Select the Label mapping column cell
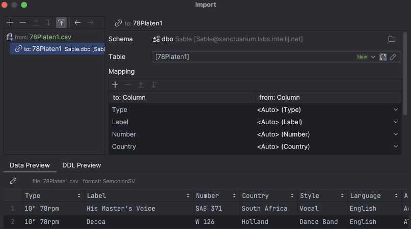Viewport: 411px width, 229px height. [182, 122]
